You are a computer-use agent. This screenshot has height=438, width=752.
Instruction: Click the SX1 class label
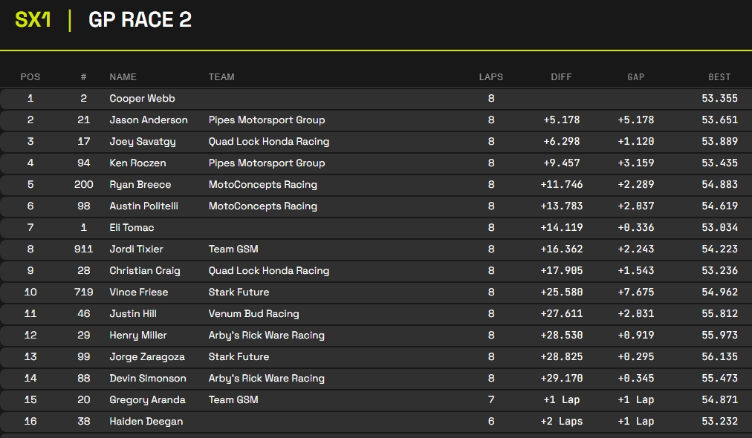point(33,20)
